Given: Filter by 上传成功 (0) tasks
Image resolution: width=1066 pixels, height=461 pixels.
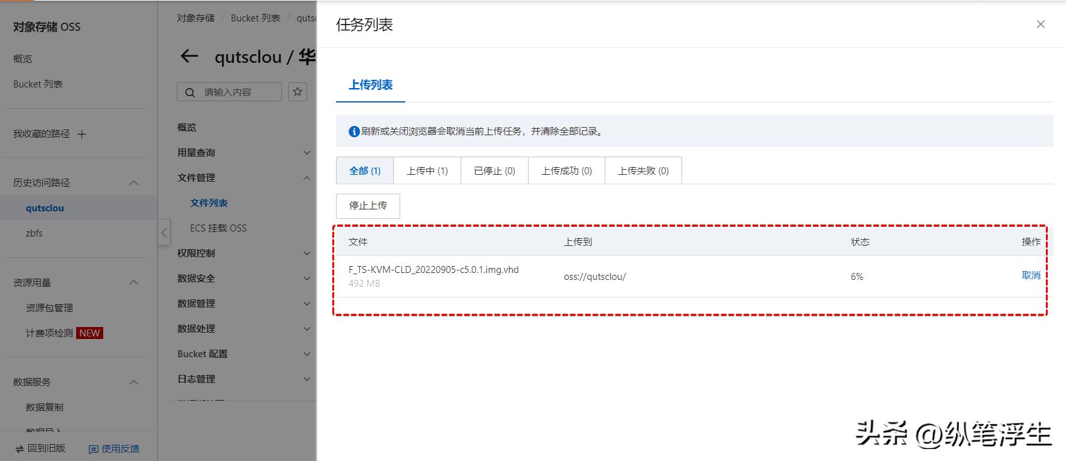Looking at the screenshot, I should tap(566, 170).
